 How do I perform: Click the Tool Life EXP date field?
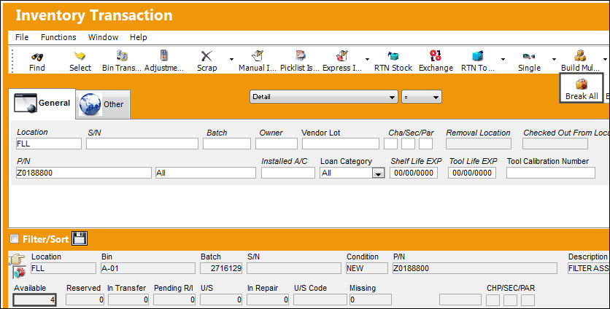pos(472,173)
